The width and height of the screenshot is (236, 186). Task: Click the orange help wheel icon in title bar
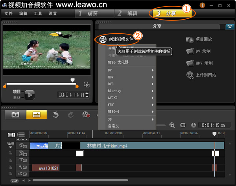(203, 5)
